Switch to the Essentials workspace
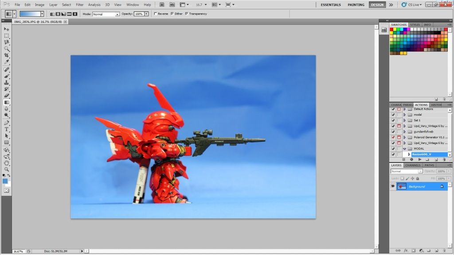This screenshot has height=255, width=454. point(331,4)
